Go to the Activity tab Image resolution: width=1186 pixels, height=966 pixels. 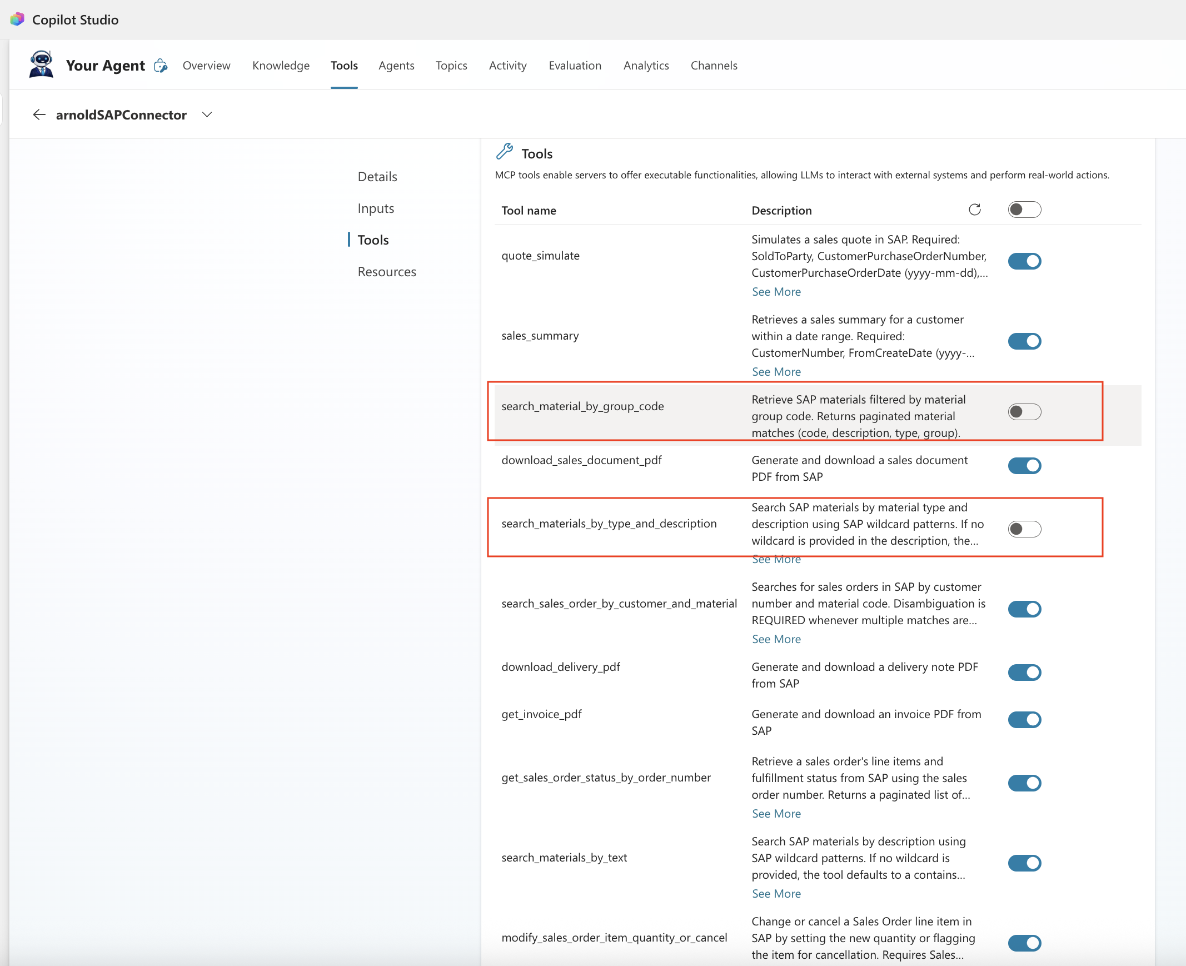coord(507,66)
